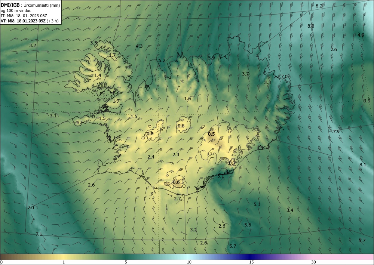
Task: Click the value 2.3 on the map
Action: (x=176, y=155)
